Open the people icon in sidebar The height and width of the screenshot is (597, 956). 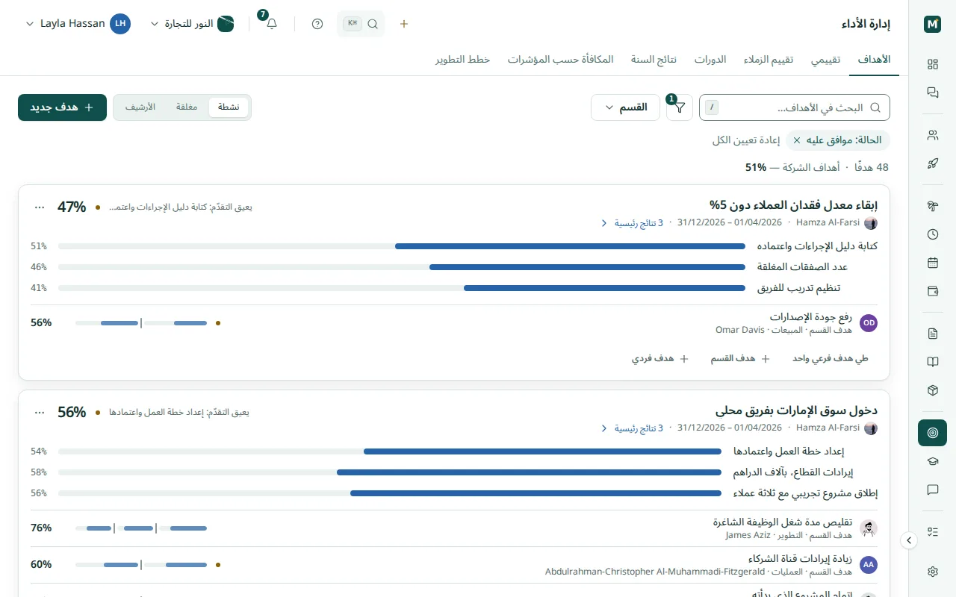point(932,135)
